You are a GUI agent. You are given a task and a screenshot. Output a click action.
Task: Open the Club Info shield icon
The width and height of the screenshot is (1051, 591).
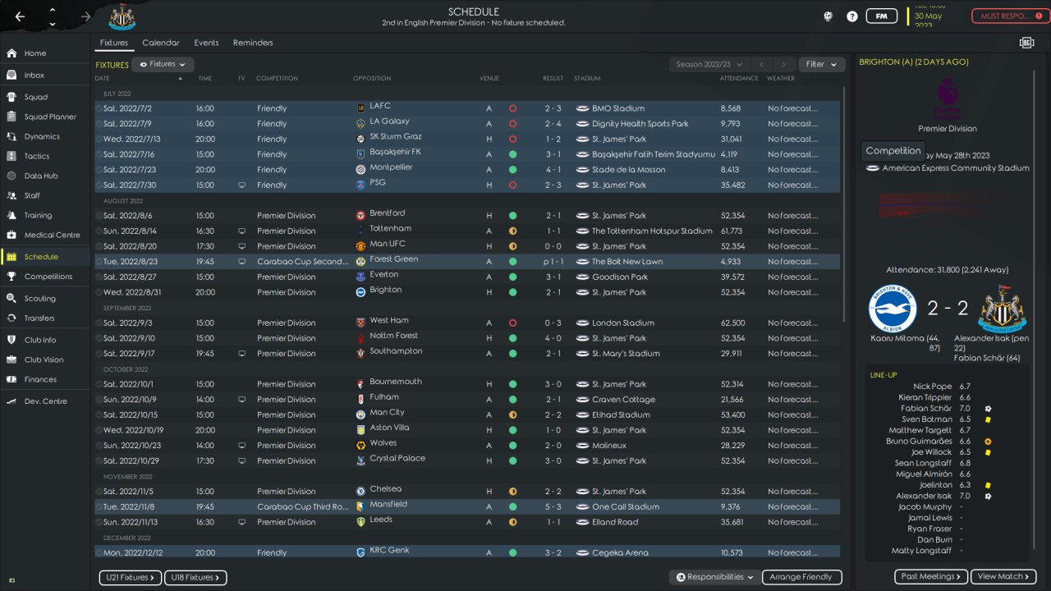[x=11, y=340]
